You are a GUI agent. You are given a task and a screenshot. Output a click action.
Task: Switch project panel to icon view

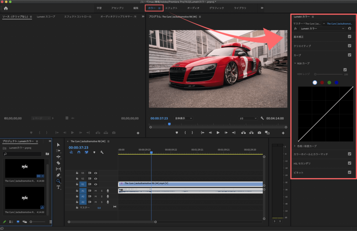pos(18,222)
